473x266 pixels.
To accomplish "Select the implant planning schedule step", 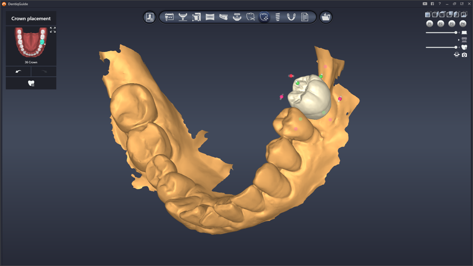I will click(169, 17).
